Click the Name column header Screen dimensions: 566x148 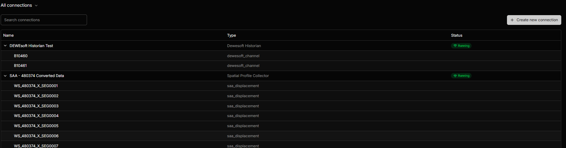pos(8,35)
